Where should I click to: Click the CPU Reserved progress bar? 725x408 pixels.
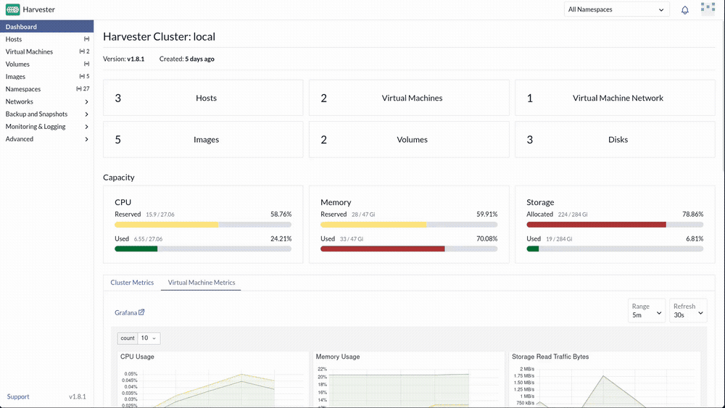click(x=203, y=225)
